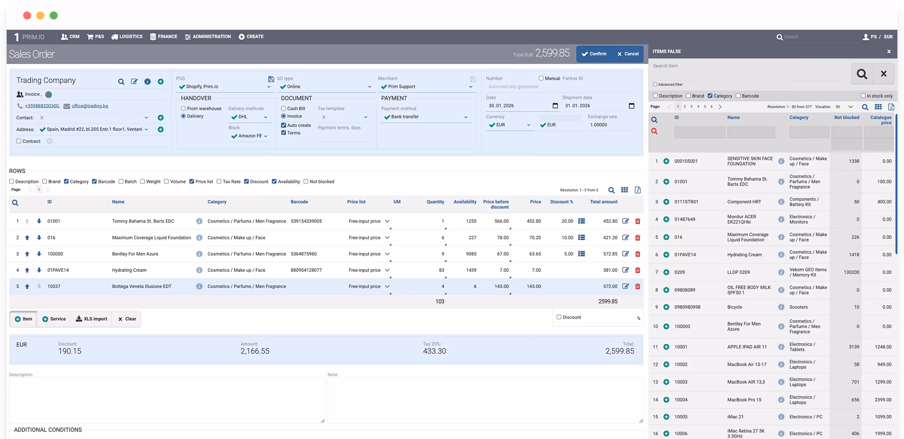Viewport: 904px width, 439px height.
Task: Add new partner with plus icon beside Trading Company
Action: coord(160,82)
